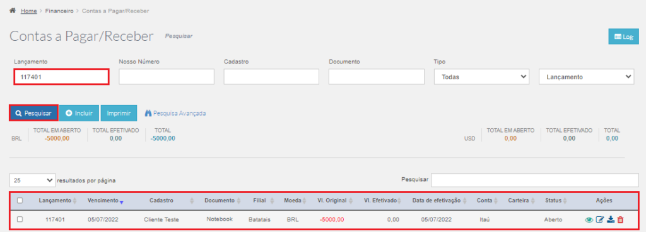646x232 pixels.
Task: Click the home icon in breadcrumb
Action: (x=13, y=11)
